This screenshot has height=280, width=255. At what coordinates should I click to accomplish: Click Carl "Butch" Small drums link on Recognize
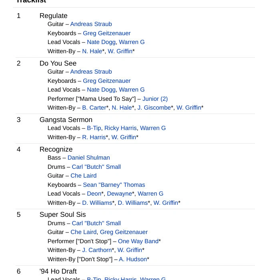pos(96,167)
